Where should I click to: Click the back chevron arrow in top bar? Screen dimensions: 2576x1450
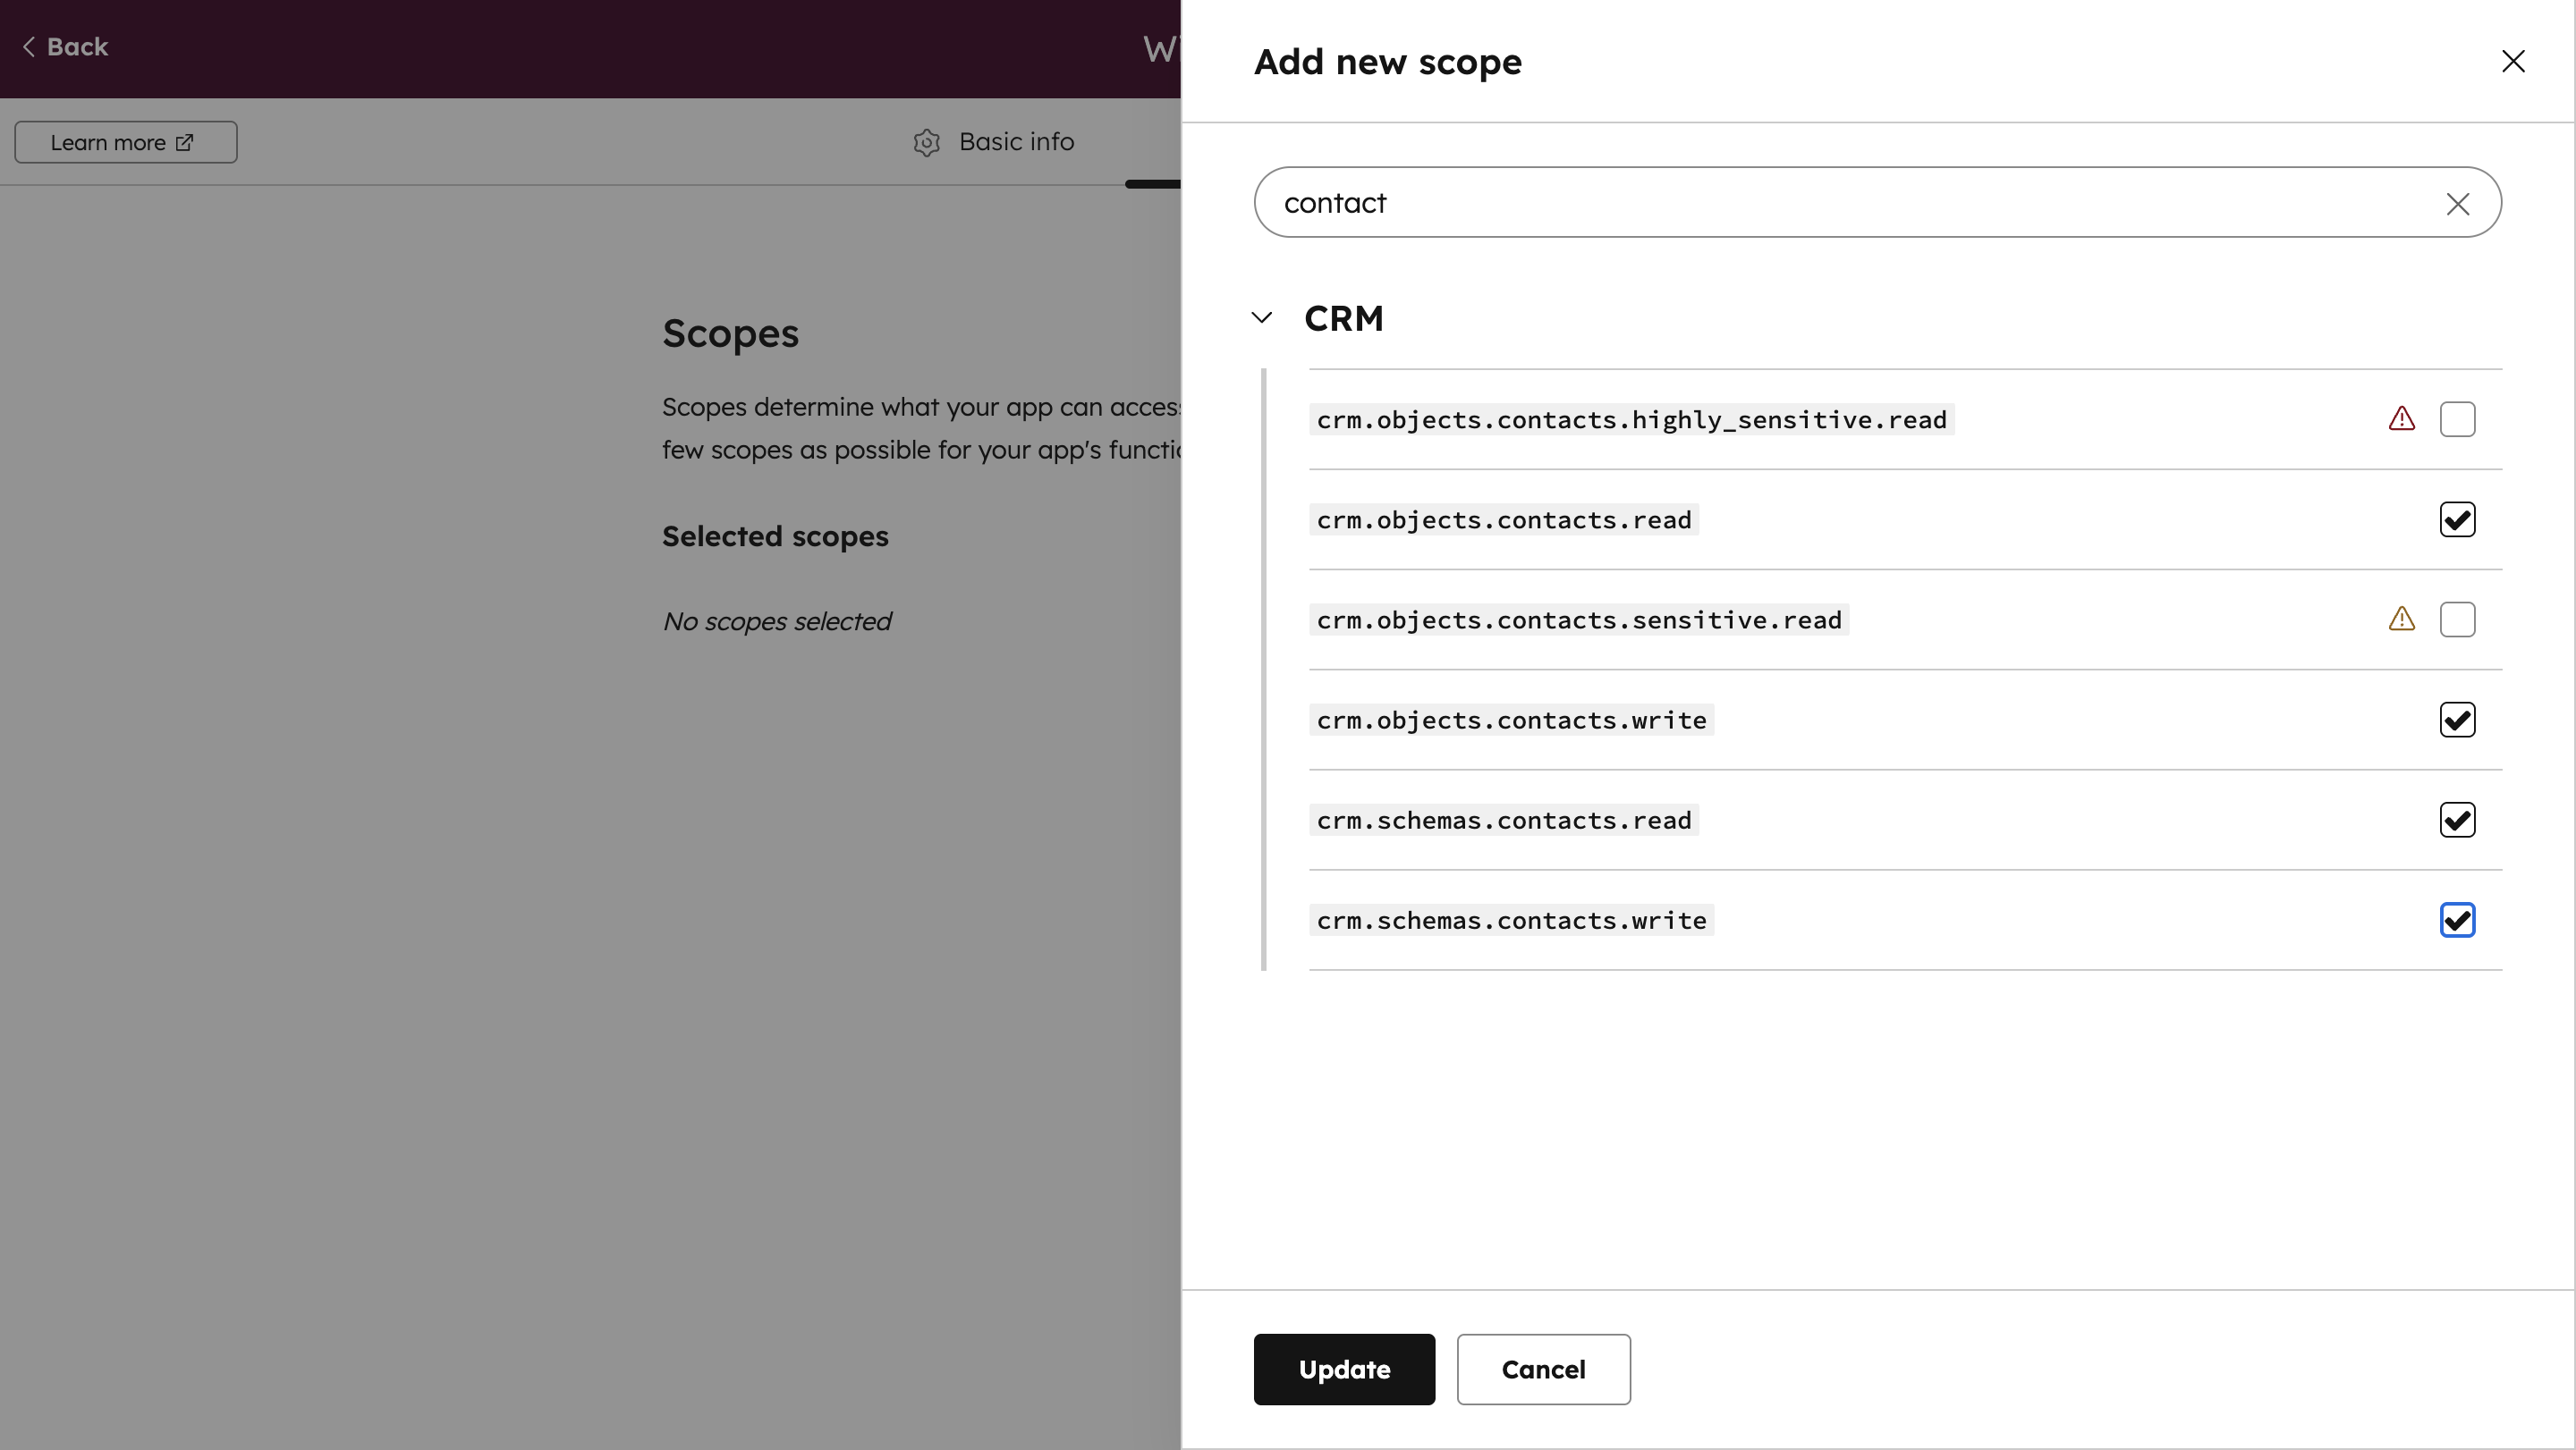tap(27, 46)
